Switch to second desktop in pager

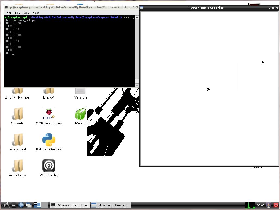(x=45, y=205)
